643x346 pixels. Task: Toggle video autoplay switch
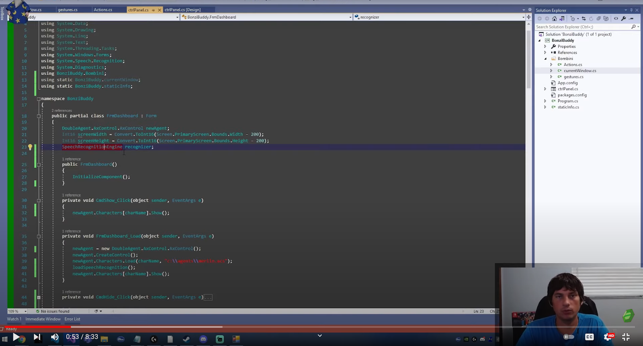click(569, 337)
